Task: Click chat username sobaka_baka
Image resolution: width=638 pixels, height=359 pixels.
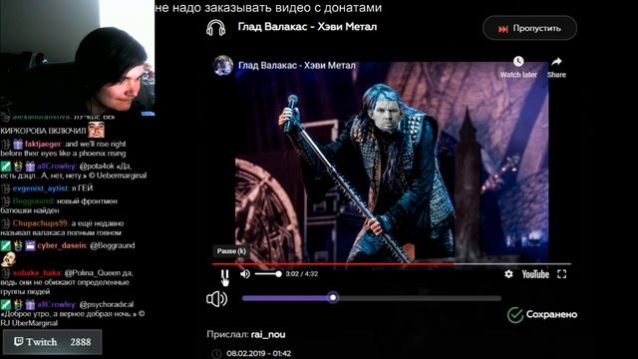Action: click(37, 272)
